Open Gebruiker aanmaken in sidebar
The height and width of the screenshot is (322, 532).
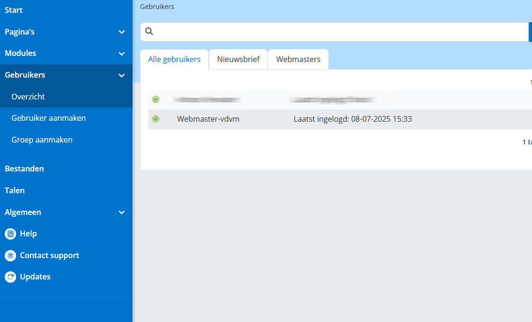click(x=48, y=118)
